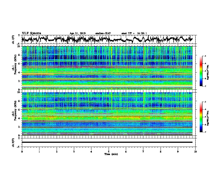Viewport: 220px width, 170px height.
Task: Click the ch.3(V) axis label
Action: [13, 142]
